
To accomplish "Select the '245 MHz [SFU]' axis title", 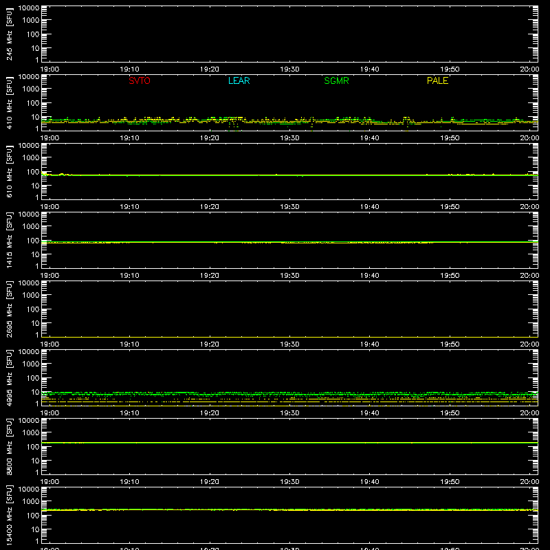I will tap(9, 34).
